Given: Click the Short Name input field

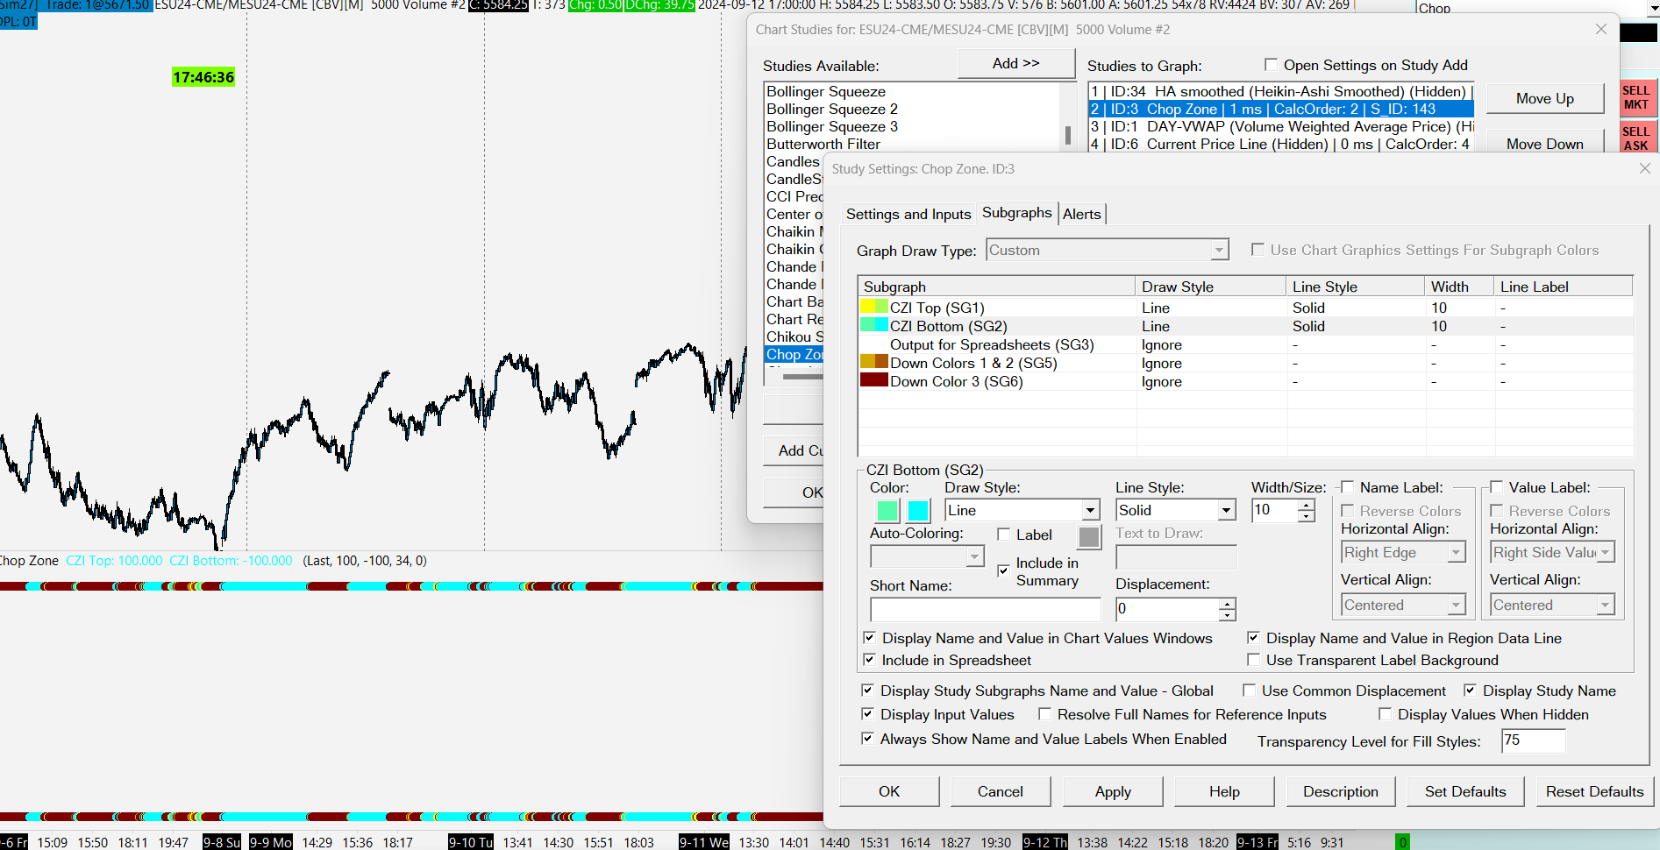Looking at the screenshot, I should pos(986,609).
